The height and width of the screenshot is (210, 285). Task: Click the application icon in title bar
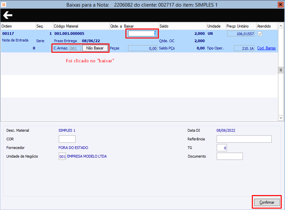click(4, 4)
